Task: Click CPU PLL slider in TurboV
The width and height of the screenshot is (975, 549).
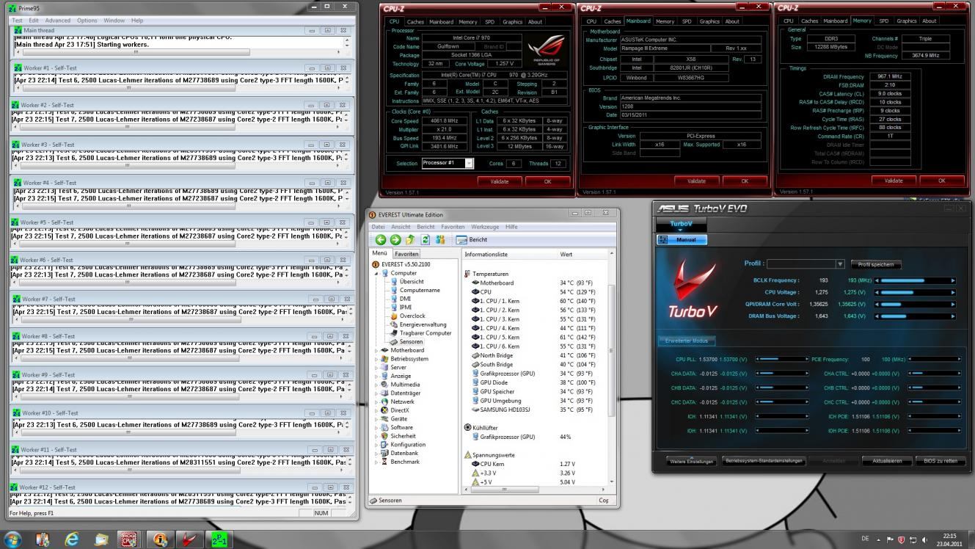Action: (x=782, y=360)
